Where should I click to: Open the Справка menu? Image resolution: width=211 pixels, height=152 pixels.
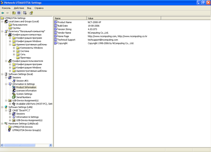pyautogui.click(x=39, y=8)
